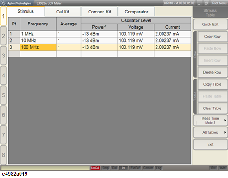Click the Agilent Technologies logo icon

(x=3, y=3)
